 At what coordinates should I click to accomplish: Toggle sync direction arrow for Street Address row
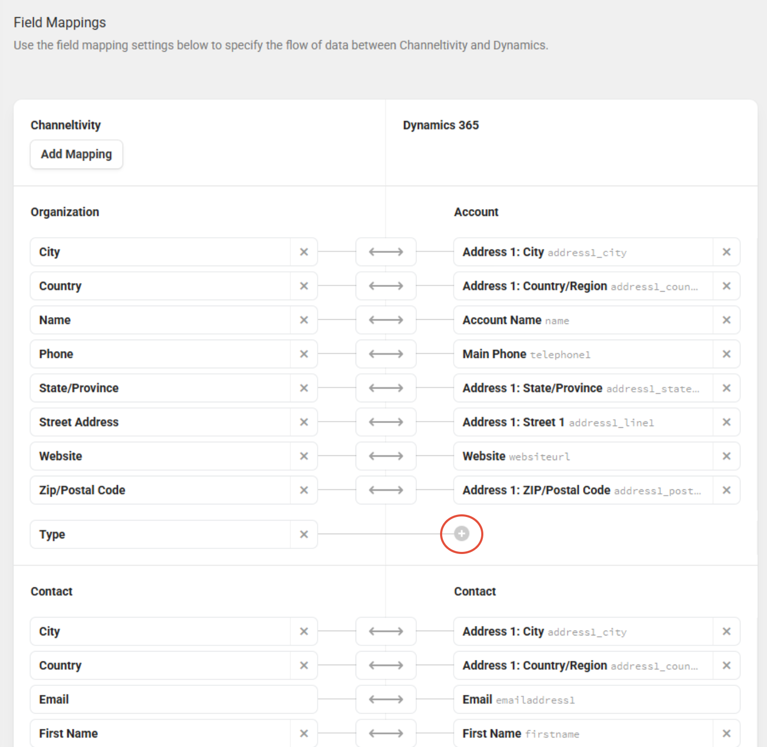point(386,422)
